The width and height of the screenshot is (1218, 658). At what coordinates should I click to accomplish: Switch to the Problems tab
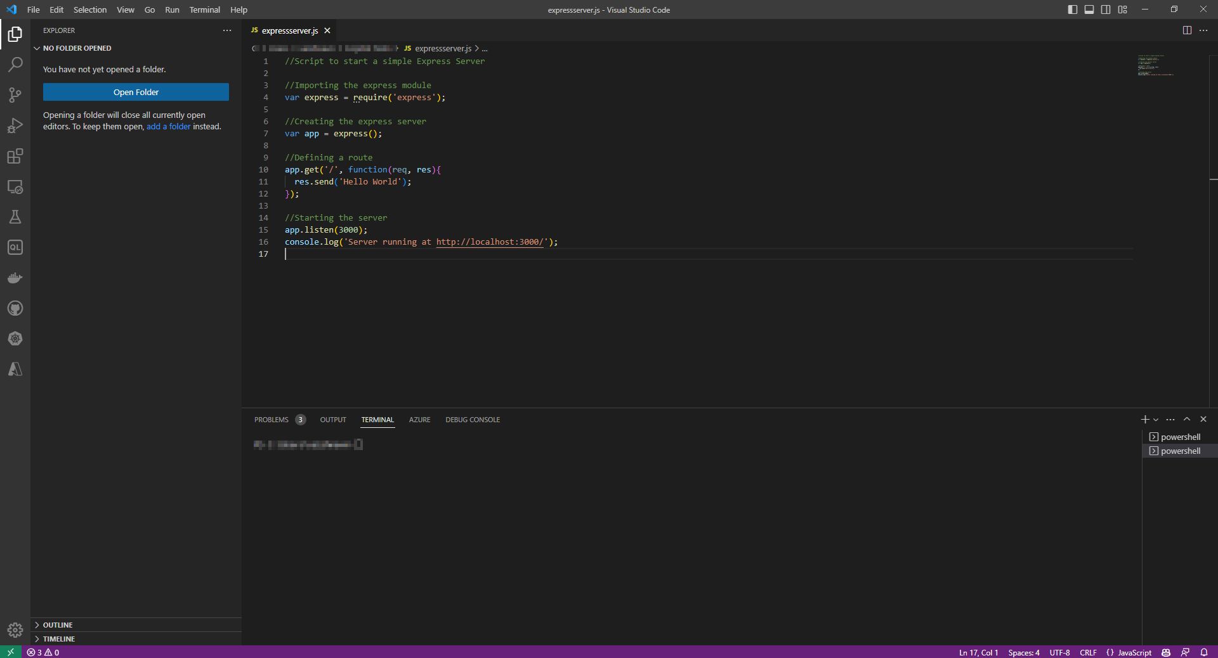pyautogui.click(x=273, y=419)
